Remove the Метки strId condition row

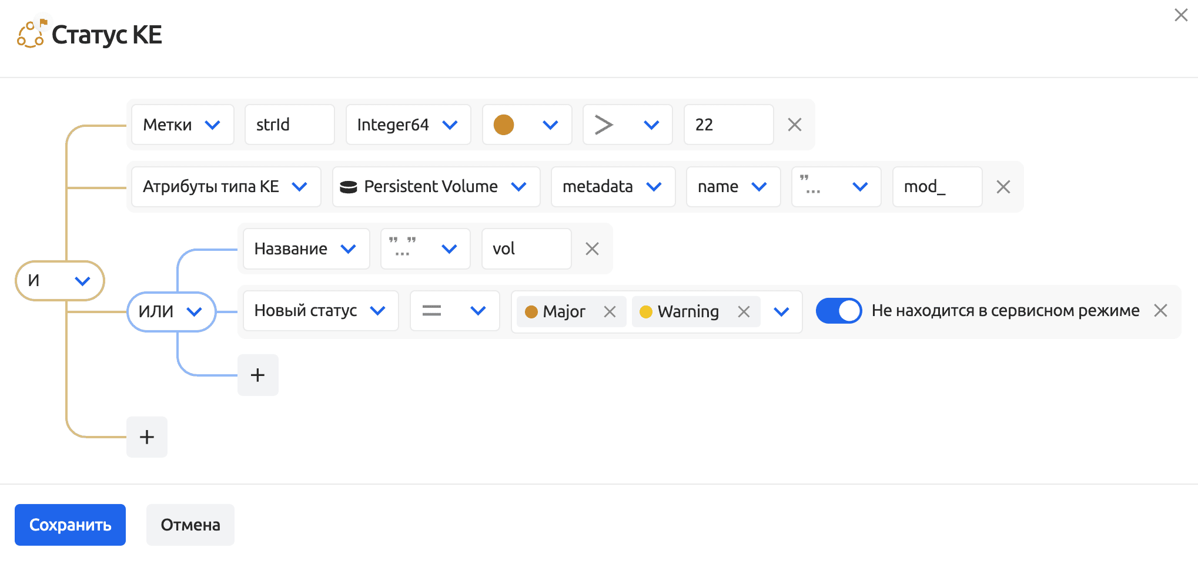pos(794,125)
